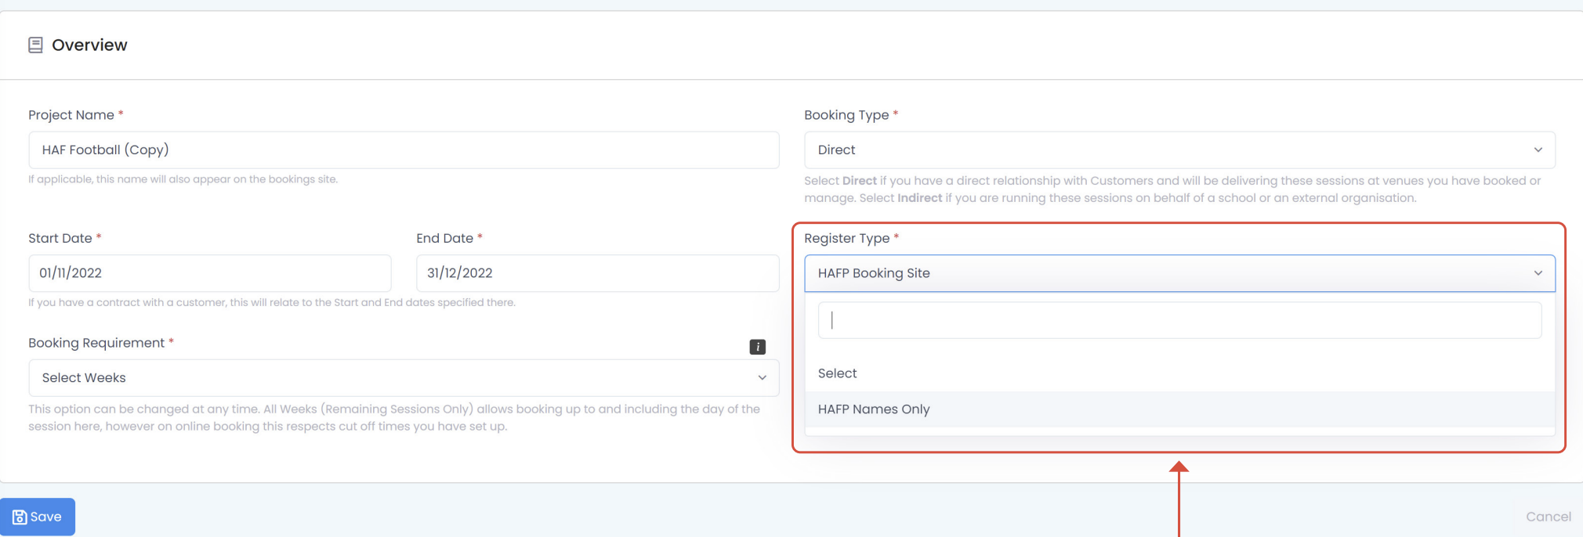The image size is (1583, 537).
Task: Click the HAFP Booking Site chevron arrow
Action: pyautogui.click(x=1538, y=273)
